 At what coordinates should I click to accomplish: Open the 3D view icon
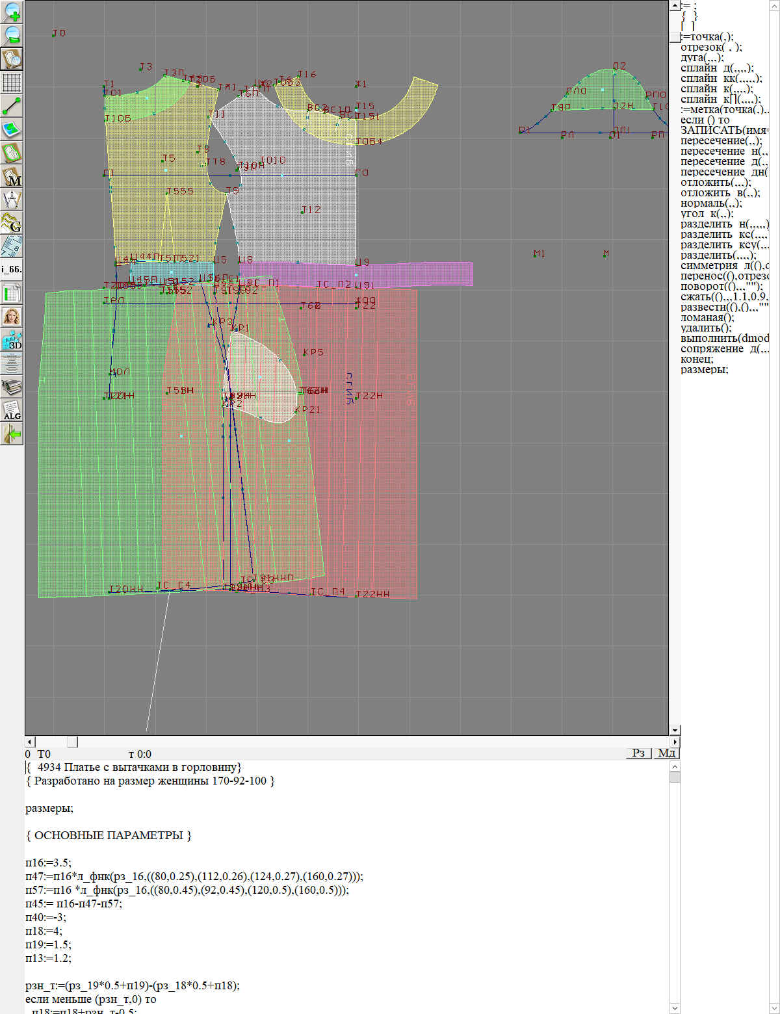tap(12, 340)
